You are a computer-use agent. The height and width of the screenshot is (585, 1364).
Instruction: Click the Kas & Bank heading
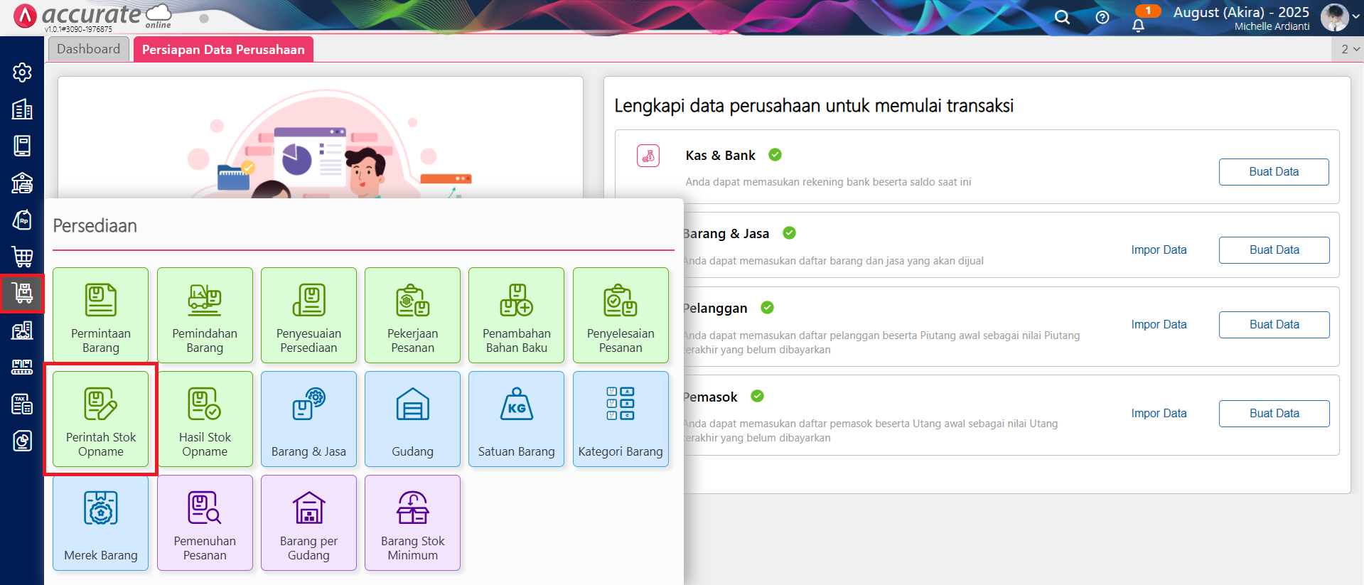[x=720, y=156]
